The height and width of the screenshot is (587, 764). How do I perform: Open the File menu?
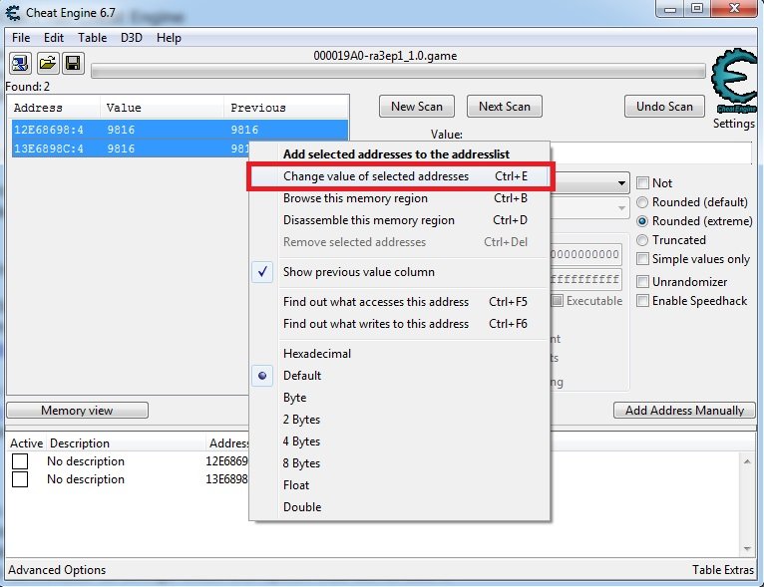point(21,38)
